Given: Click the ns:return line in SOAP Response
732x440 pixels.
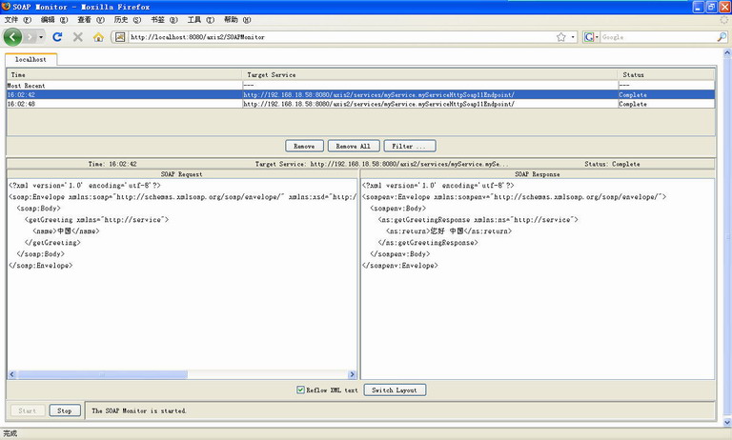Looking at the screenshot, I should [449, 231].
